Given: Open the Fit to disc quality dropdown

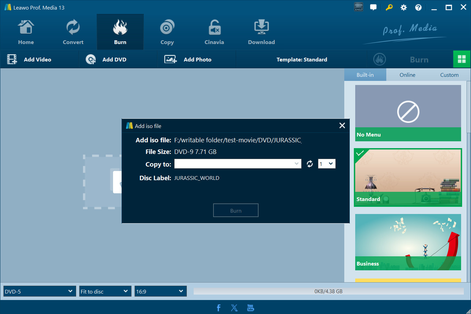Looking at the screenshot, I should (x=105, y=291).
